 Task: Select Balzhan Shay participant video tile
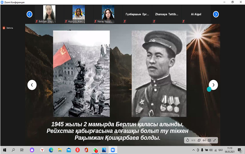(49, 14)
